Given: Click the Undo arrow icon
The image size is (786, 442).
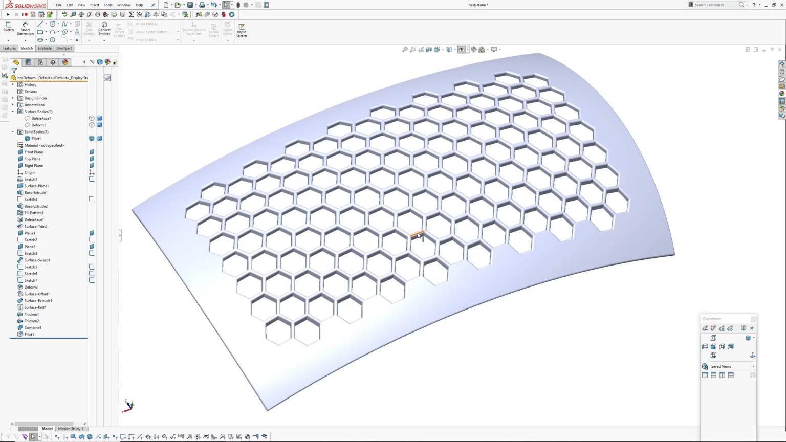Looking at the screenshot, I should pyautogui.click(x=213, y=5).
